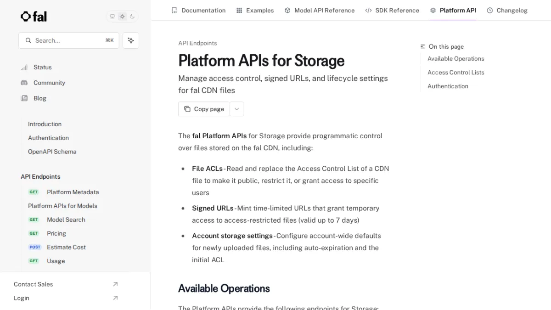The image size is (551, 310).
Task: Click the bold Signed URLs text
Action: (213, 208)
